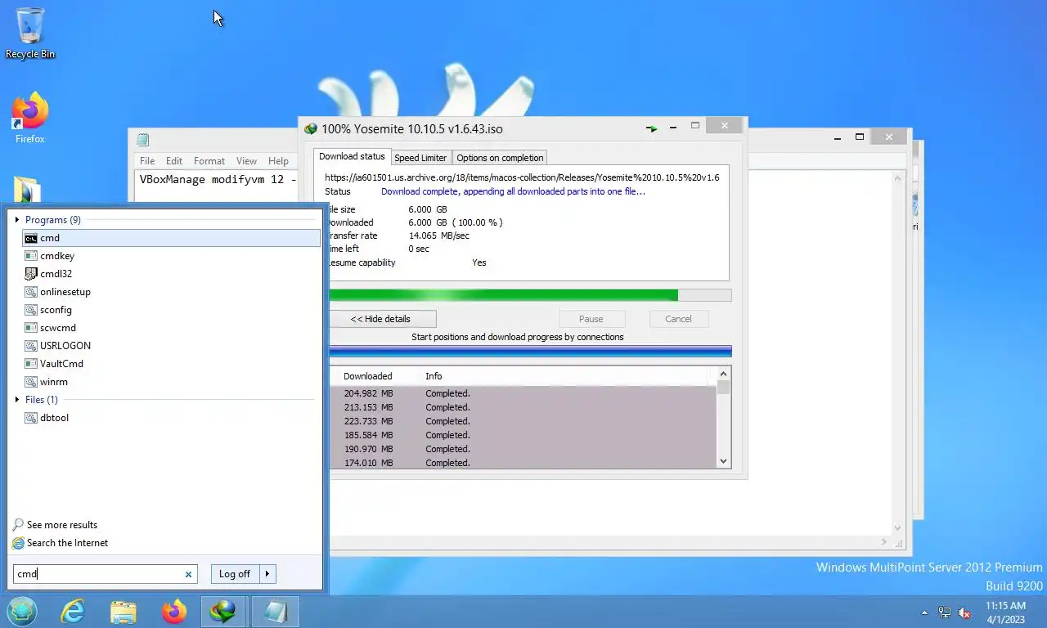The height and width of the screenshot is (628, 1047).
Task: Select the 223.733 MB connection row
Action: (x=523, y=421)
